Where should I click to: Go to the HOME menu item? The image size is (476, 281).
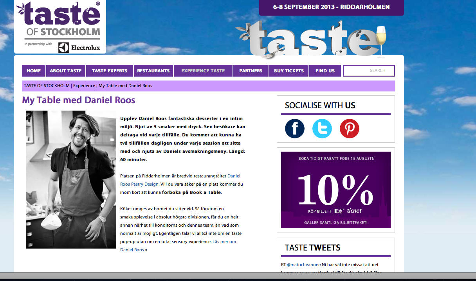coord(34,71)
